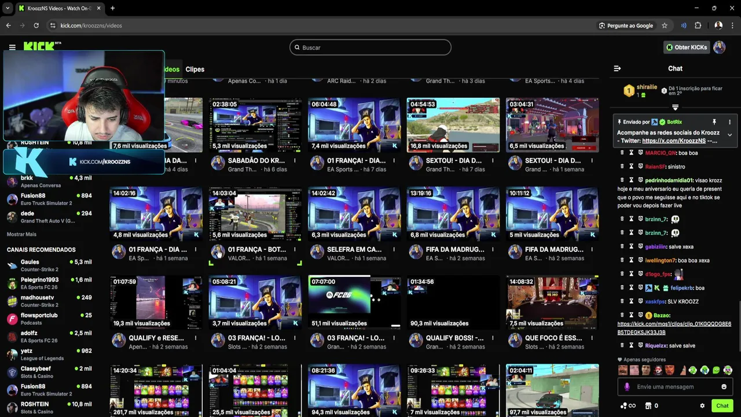741x417 pixels.
Task: Click the voice message icon in the chat input
Action: point(627,387)
